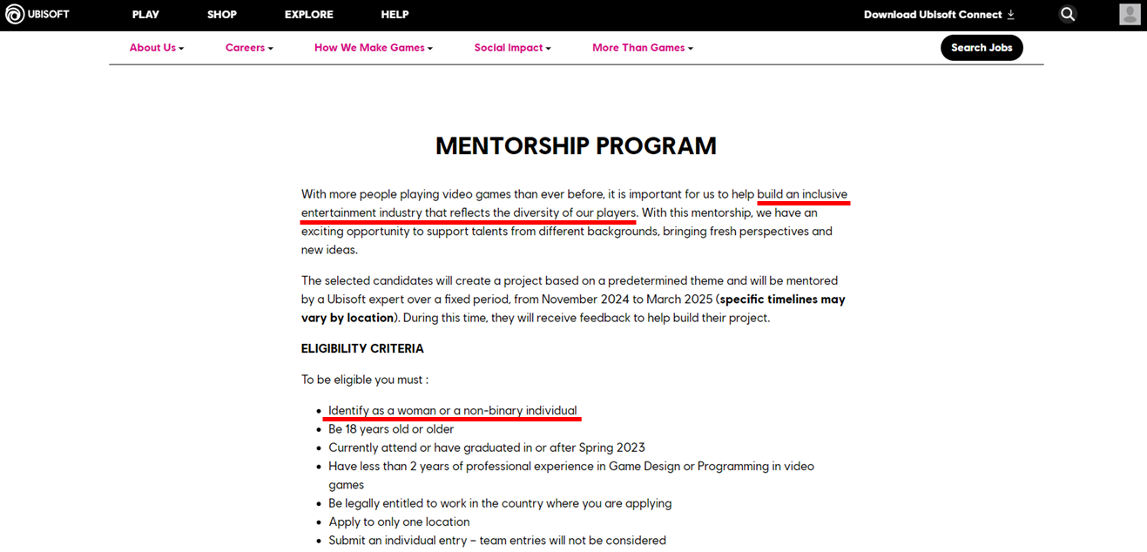Expand the Careers dropdown menu
Image resolution: width=1147 pixels, height=552 pixels.
click(x=249, y=48)
